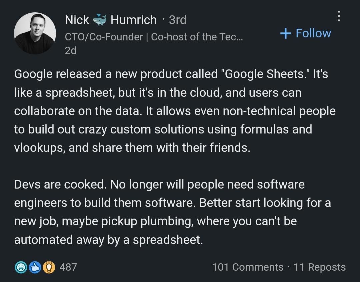The image size is (360, 282).
Task: Click the "Devs are cooked." sentence
Action: click(x=60, y=184)
